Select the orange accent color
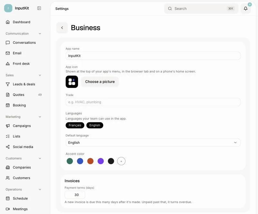This screenshot has height=214, width=258. (90, 161)
